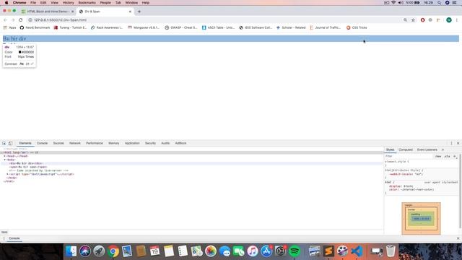Open the Chrome three-dot menu

click(x=457, y=20)
